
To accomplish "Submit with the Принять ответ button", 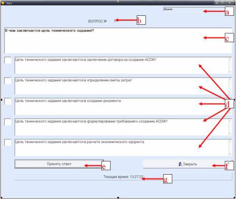I will click(59, 164).
